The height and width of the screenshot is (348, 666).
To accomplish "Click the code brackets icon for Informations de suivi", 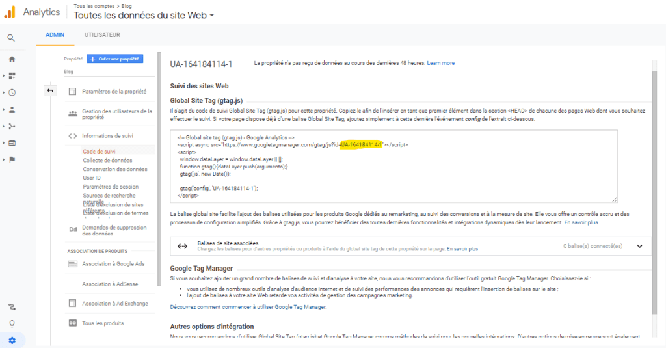I will point(73,136).
